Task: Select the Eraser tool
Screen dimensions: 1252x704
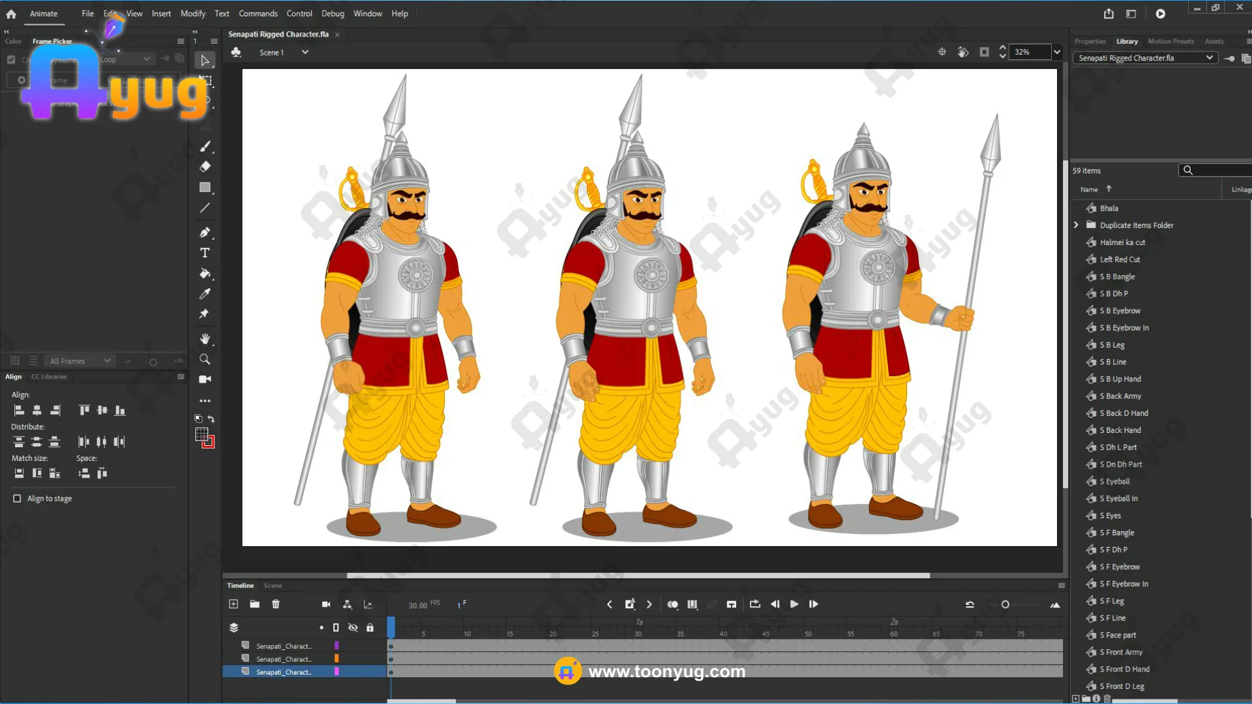Action: pos(205,167)
